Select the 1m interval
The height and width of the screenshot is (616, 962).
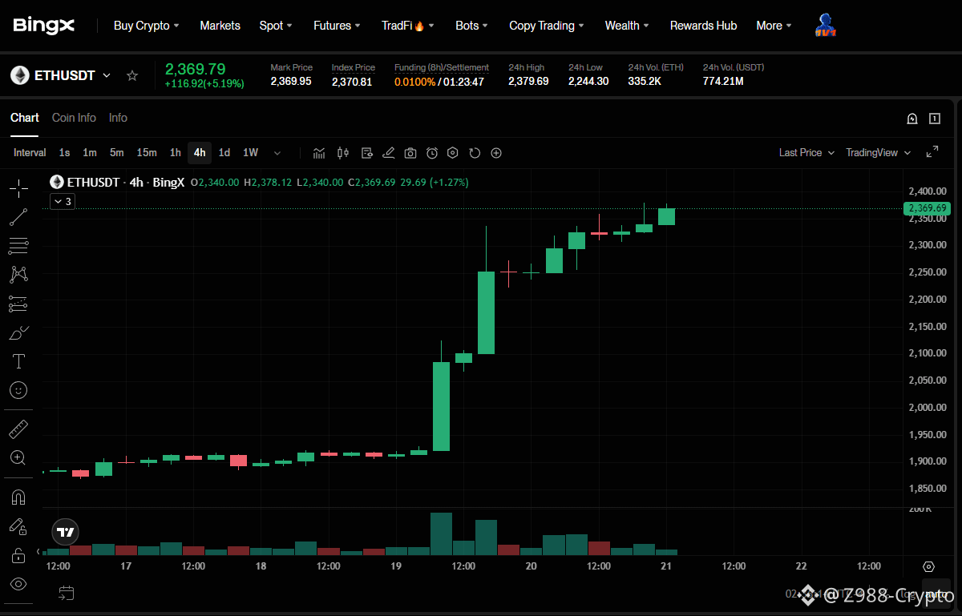click(90, 153)
